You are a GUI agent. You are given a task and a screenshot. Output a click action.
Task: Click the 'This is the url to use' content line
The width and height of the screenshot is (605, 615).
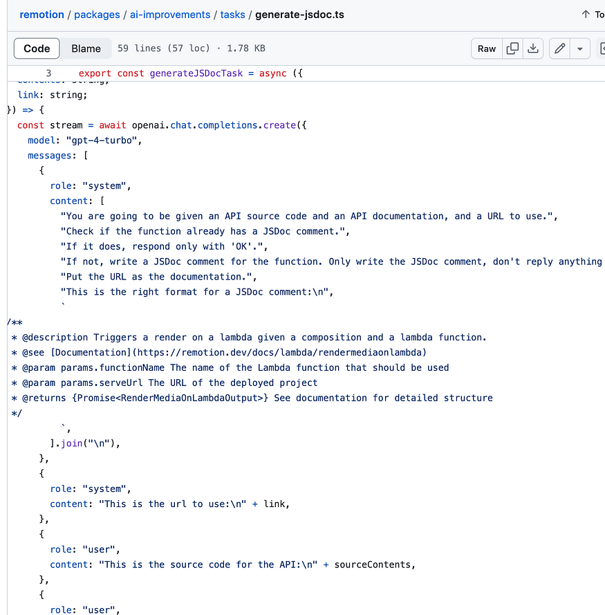pos(170,504)
